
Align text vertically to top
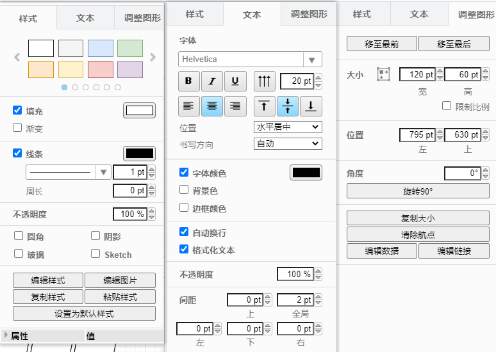tap(265, 106)
